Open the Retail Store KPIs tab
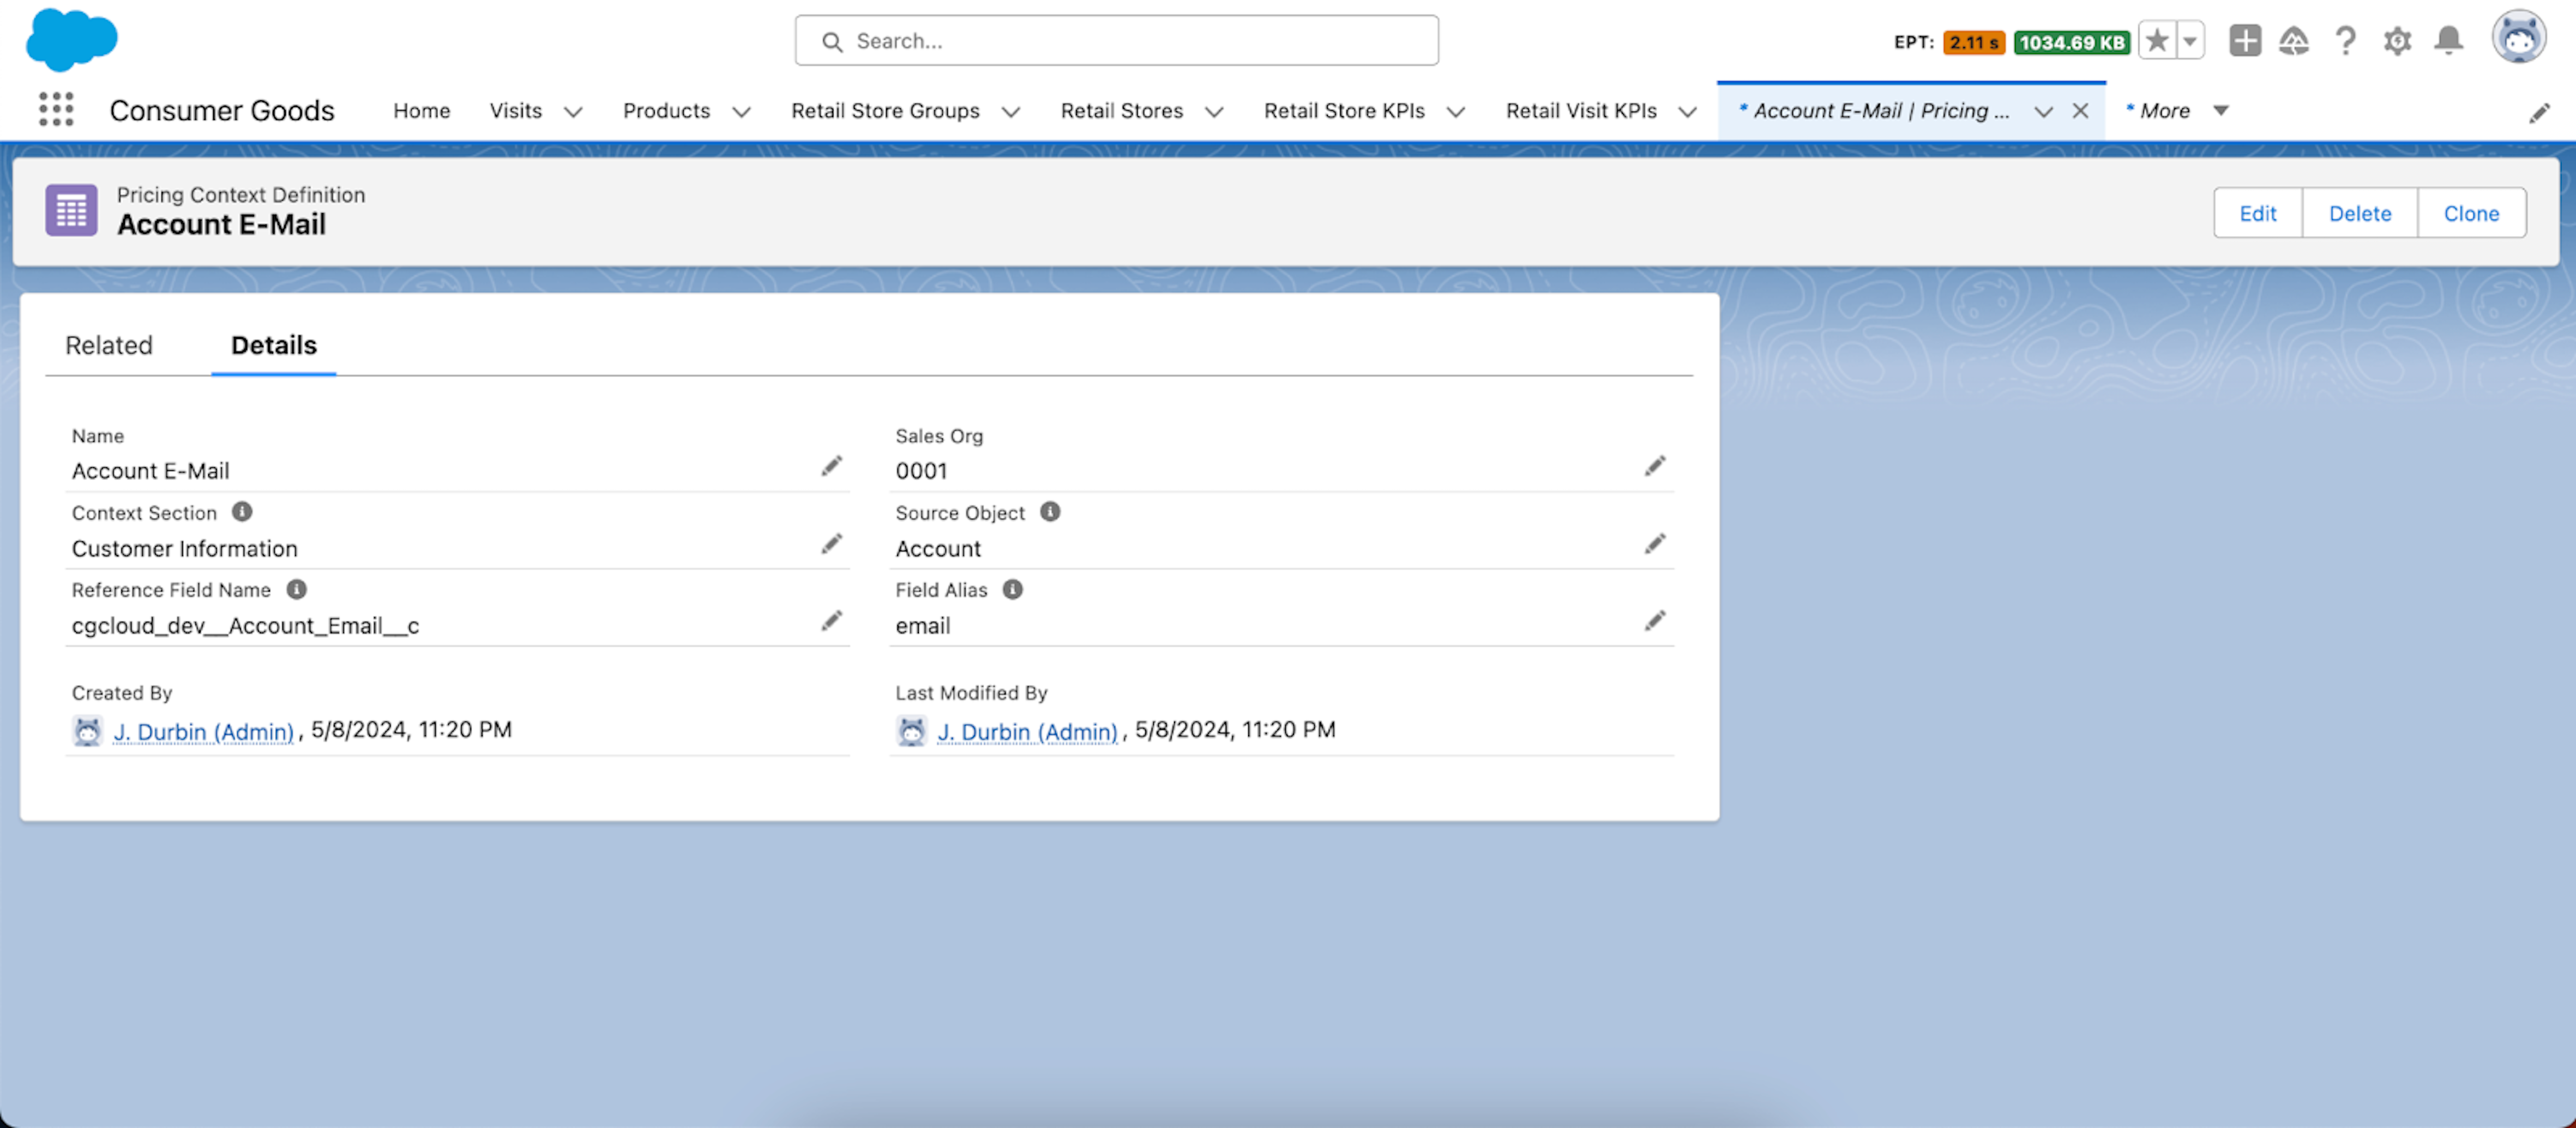This screenshot has width=2576, height=1128. pyautogui.click(x=1344, y=111)
